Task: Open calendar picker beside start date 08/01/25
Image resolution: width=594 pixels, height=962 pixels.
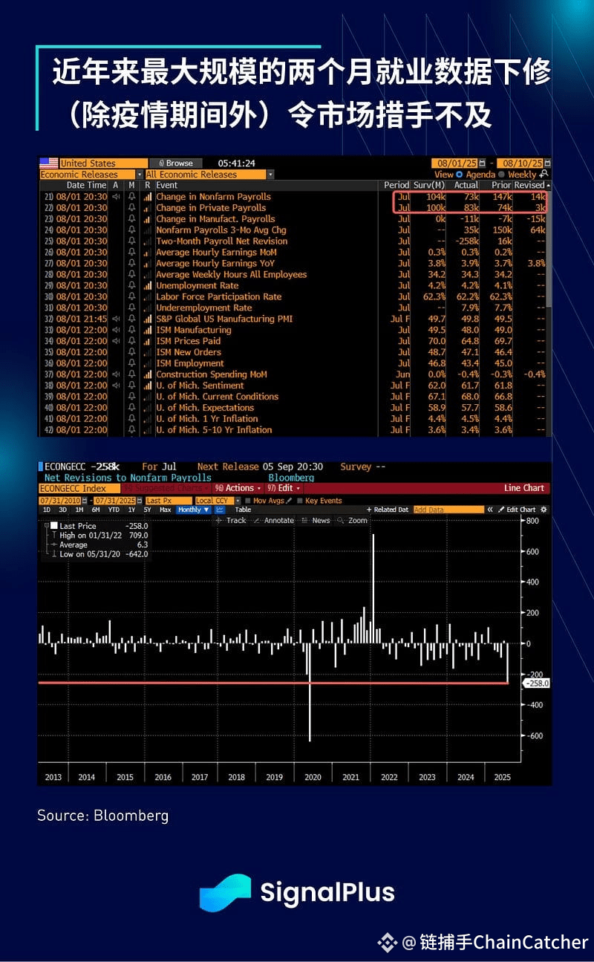Action: [x=482, y=163]
